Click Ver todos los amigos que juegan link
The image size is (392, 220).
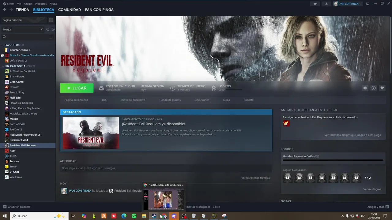[352, 135]
